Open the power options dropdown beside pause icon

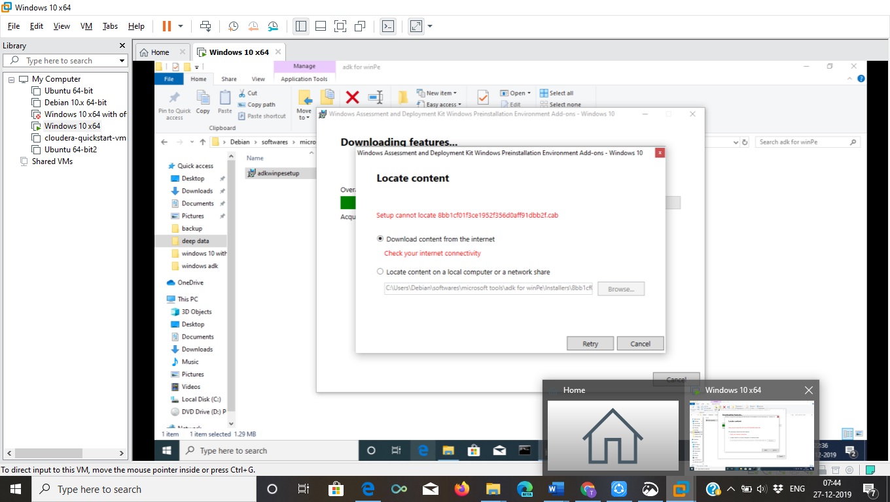(x=181, y=26)
